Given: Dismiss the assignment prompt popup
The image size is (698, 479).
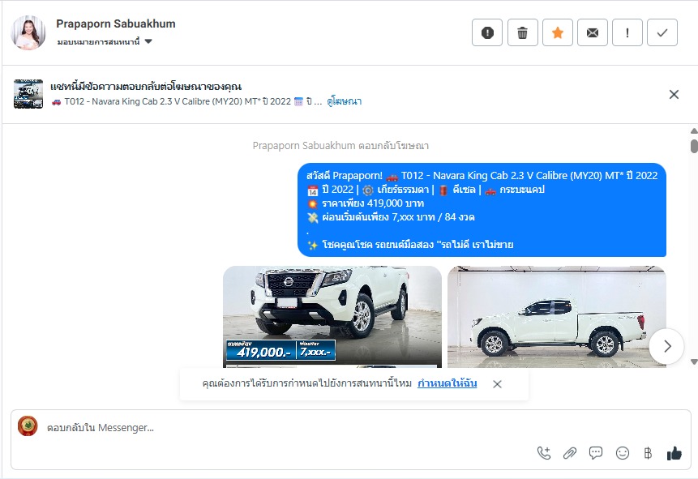Looking at the screenshot, I should [497, 384].
